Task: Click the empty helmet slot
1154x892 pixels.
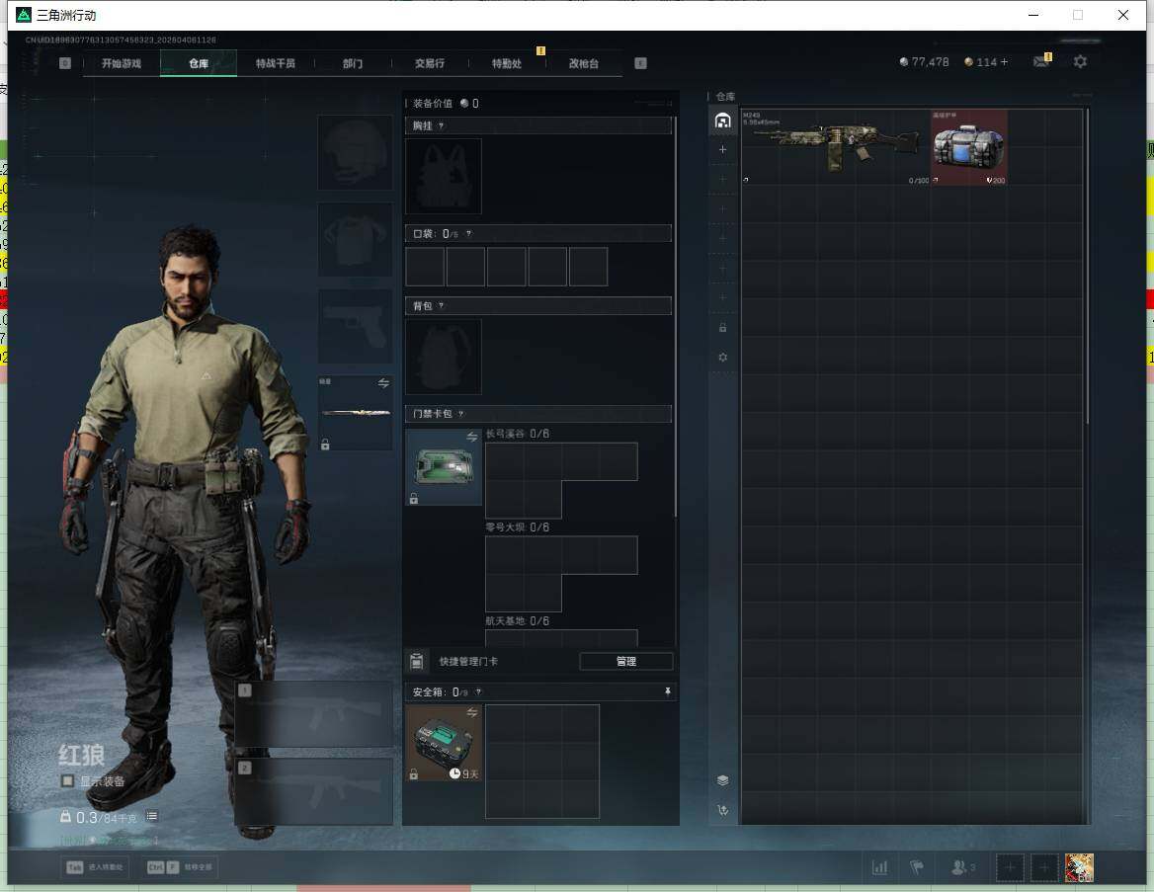Action: [x=355, y=152]
